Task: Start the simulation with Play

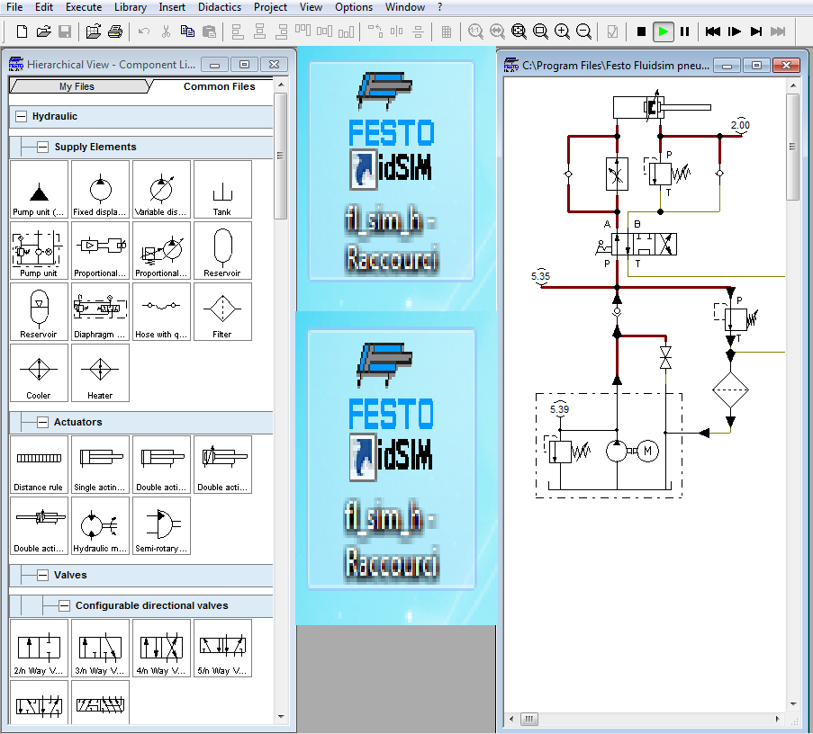Action: coord(664,31)
